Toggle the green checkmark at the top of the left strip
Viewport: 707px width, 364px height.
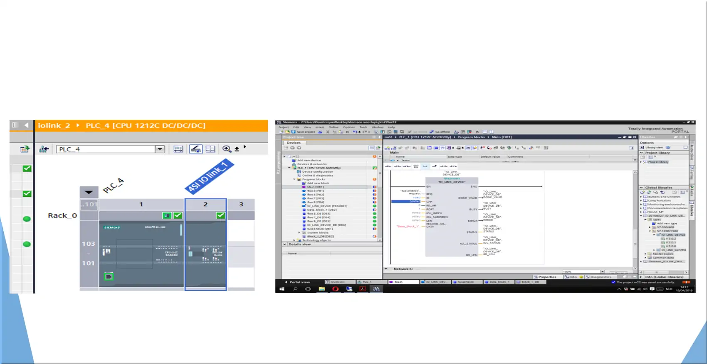27,169
